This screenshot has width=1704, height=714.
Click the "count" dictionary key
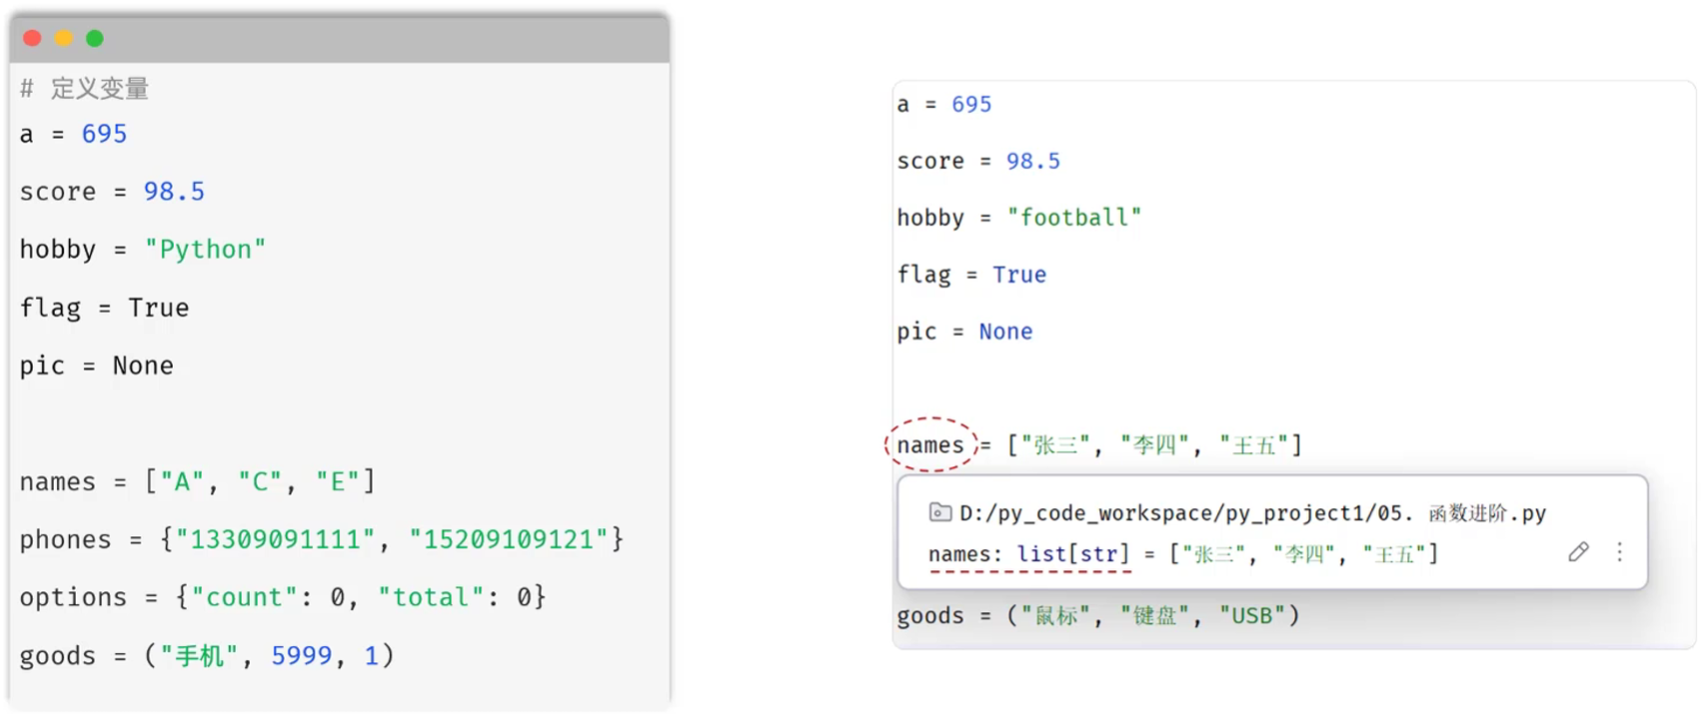pyautogui.click(x=245, y=598)
